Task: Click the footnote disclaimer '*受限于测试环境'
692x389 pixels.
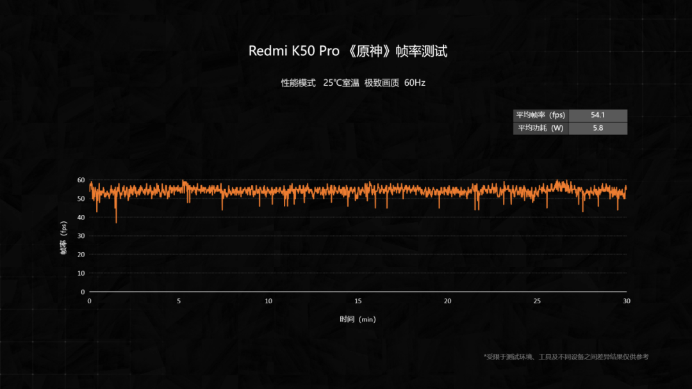Action: [508, 357]
